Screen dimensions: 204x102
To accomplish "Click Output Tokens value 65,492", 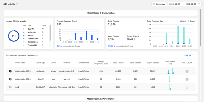I will [x=131, y=39].
